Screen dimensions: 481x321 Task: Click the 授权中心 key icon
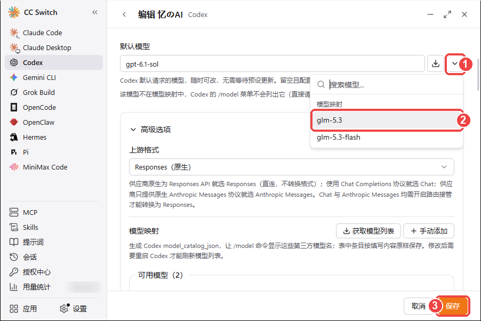[14, 272]
